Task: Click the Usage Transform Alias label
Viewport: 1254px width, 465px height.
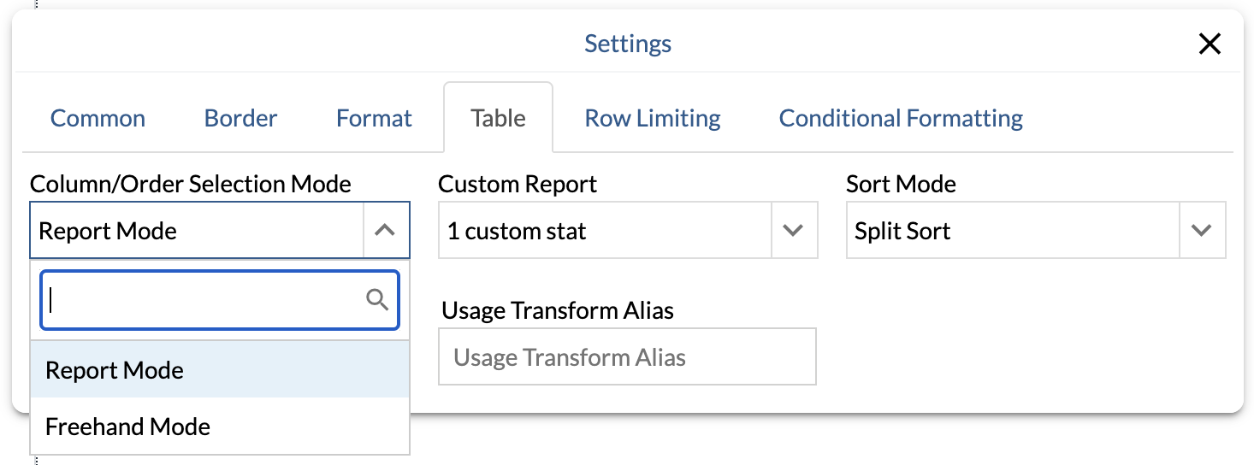Action: (558, 310)
